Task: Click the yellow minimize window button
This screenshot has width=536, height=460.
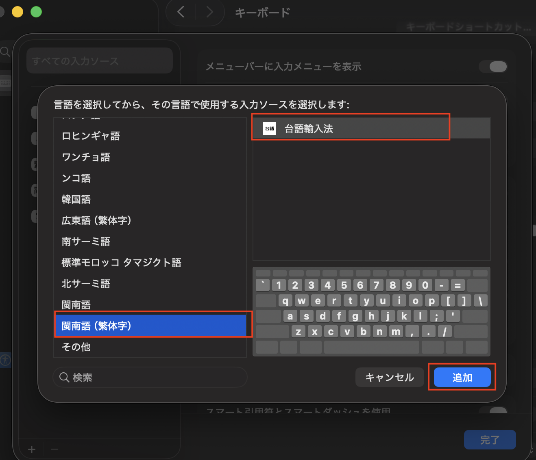Action: [x=17, y=12]
